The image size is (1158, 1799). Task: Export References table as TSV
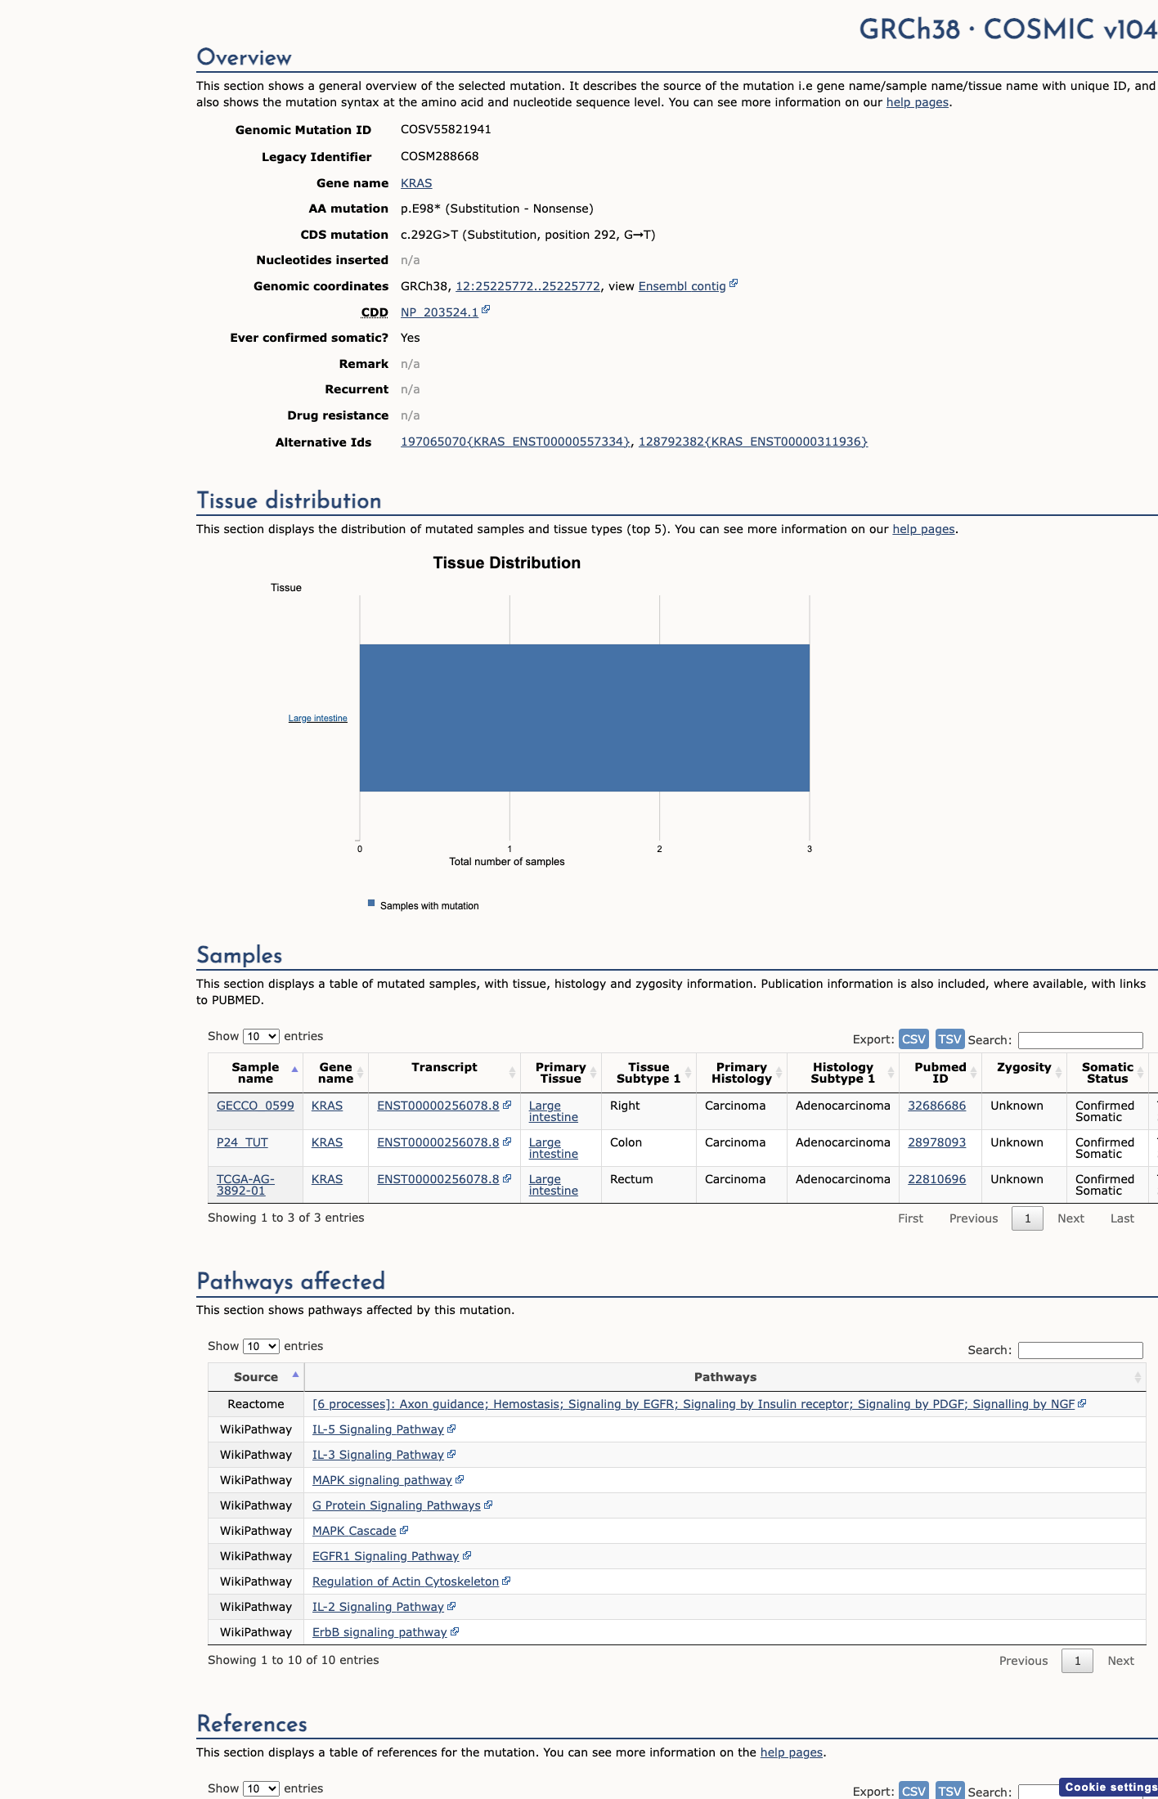click(x=949, y=1791)
